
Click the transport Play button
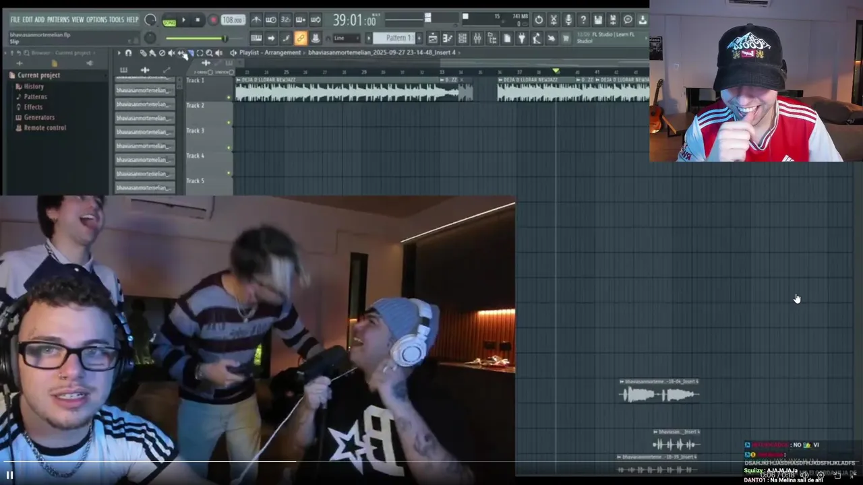pos(184,20)
